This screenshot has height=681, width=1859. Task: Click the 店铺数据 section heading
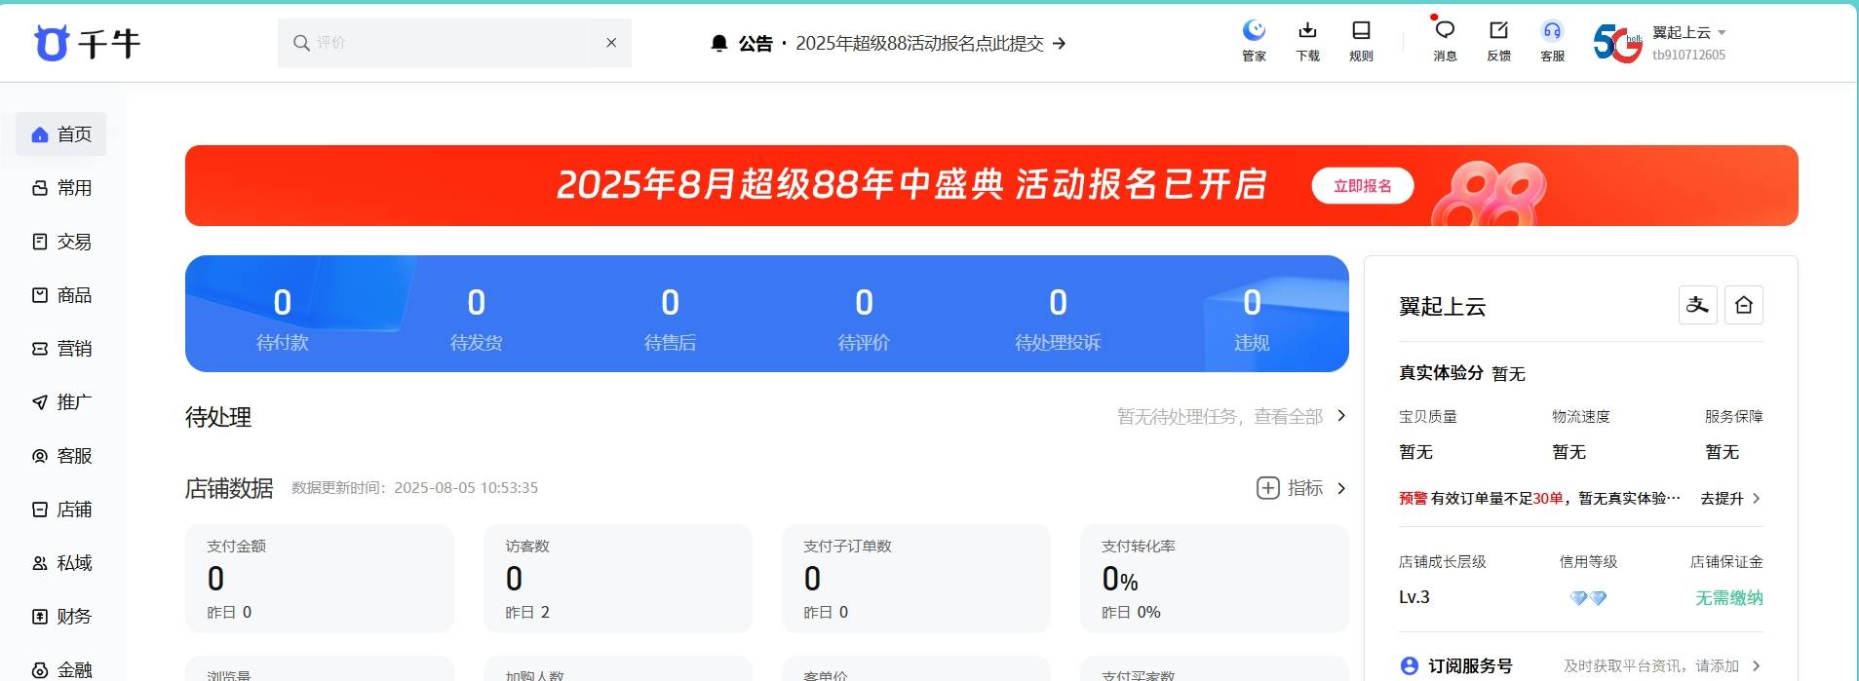229,488
